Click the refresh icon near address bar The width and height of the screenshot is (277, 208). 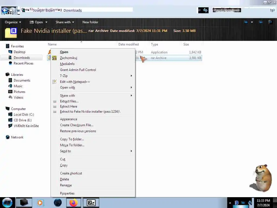pos(205,10)
